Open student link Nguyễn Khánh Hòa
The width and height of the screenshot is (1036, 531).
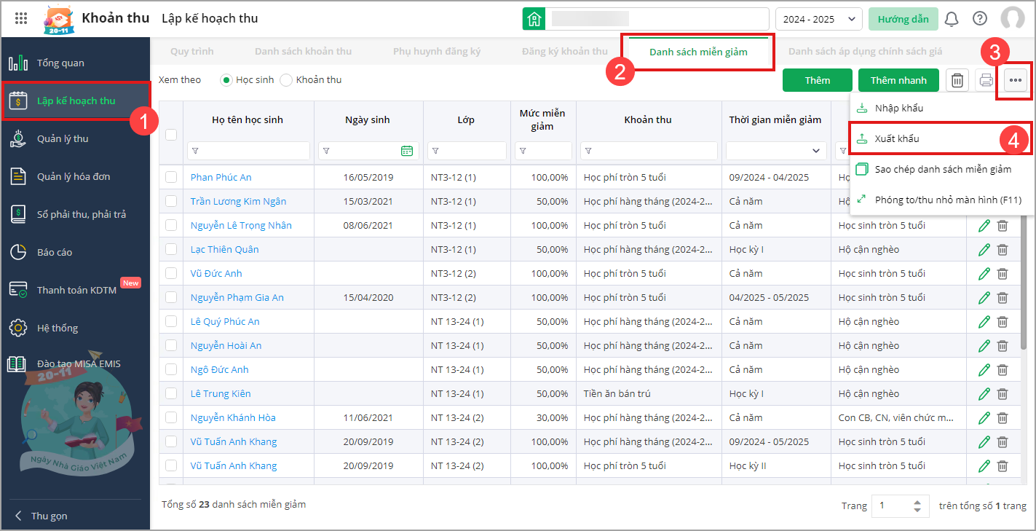233,417
